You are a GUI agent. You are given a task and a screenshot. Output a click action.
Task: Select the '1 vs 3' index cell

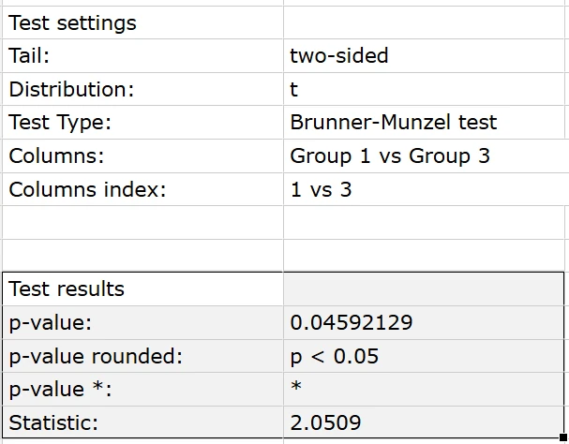click(x=424, y=189)
